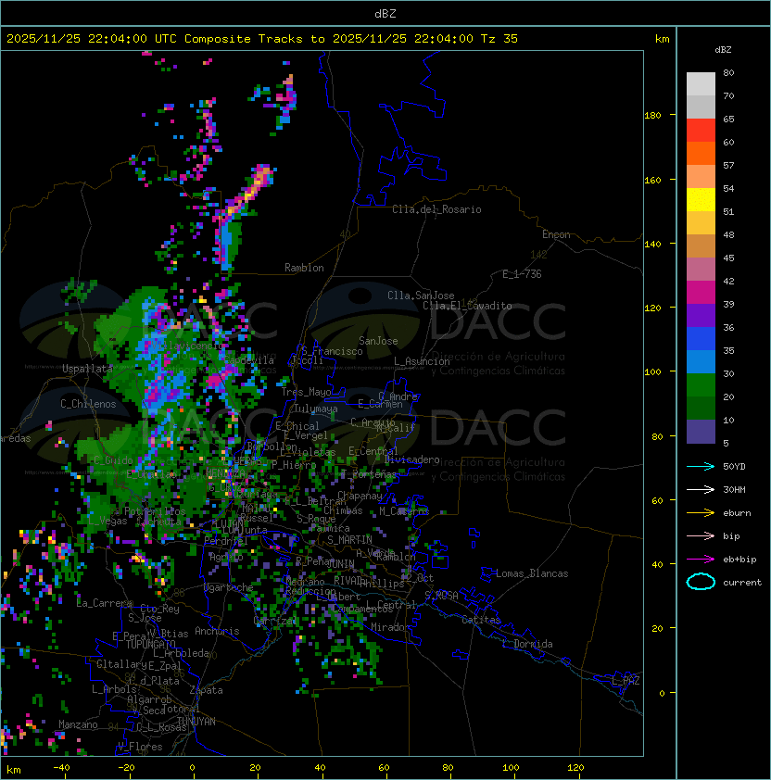
Task: Click the 'La_Carrera' map label
Action: pyautogui.click(x=104, y=603)
